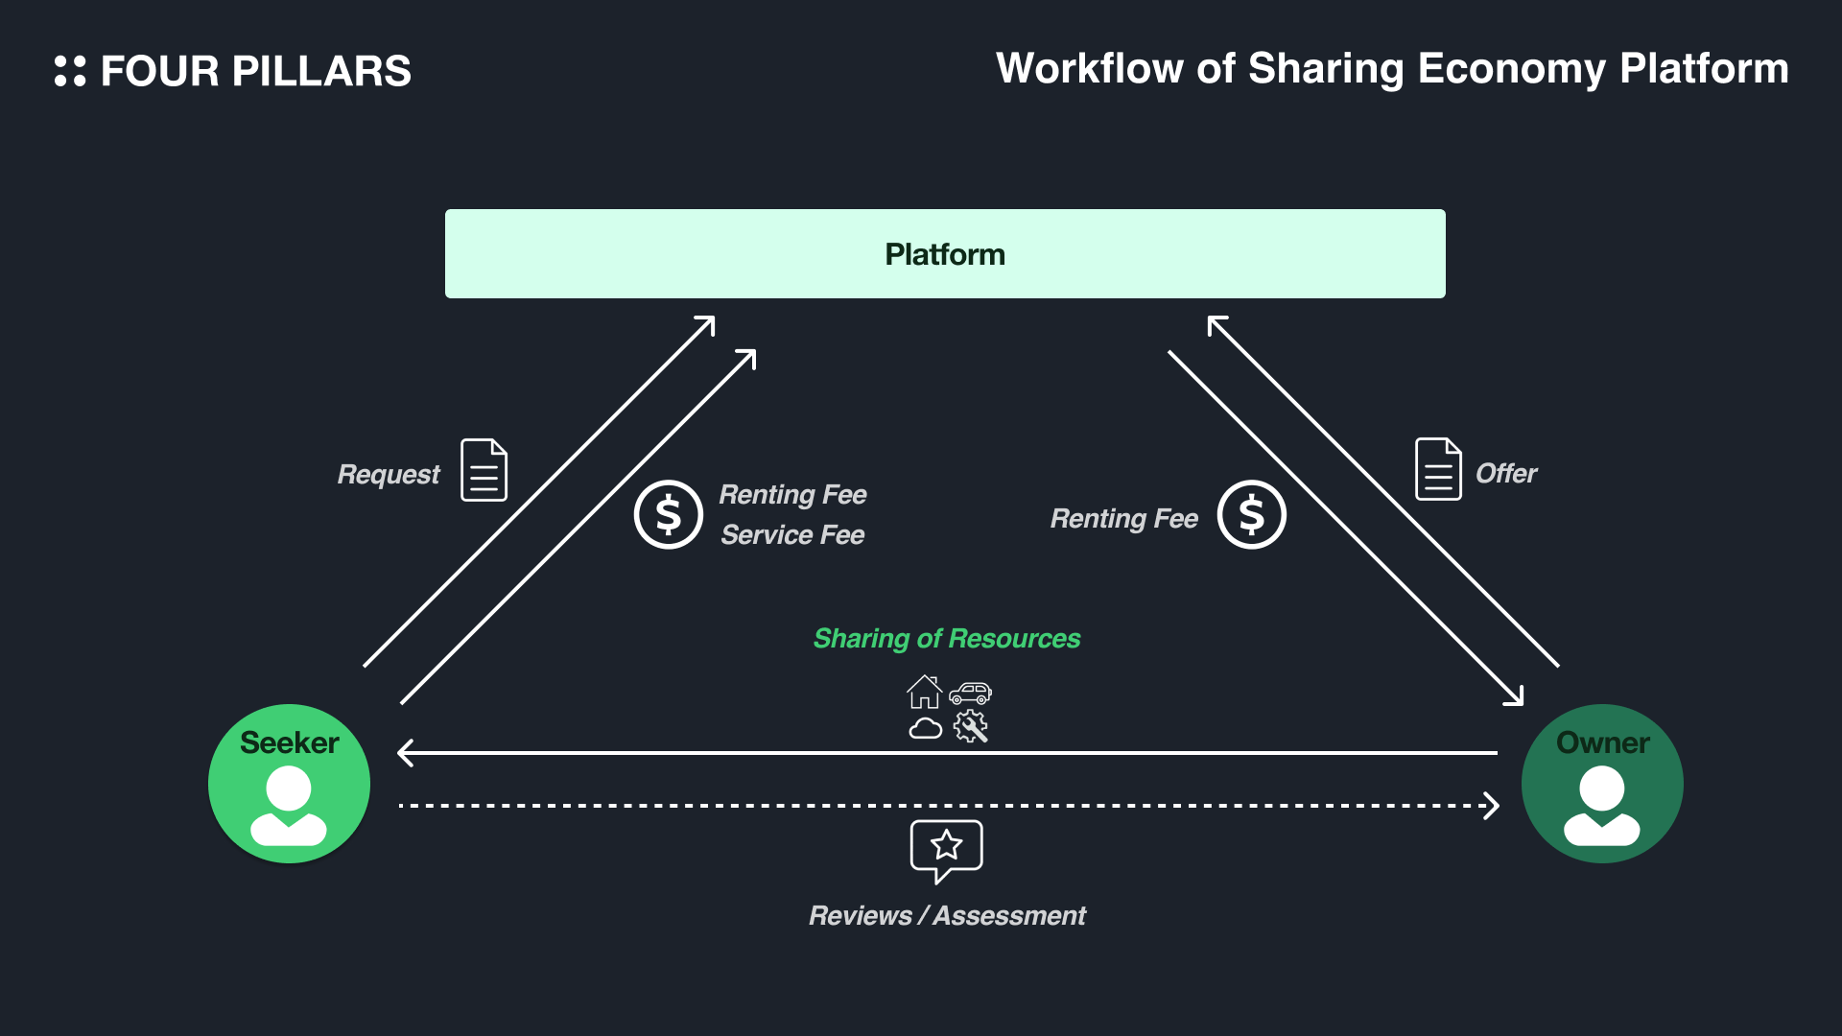The height and width of the screenshot is (1036, 1842).
Task: Click the Request document icon
Action: pyautogui.click(x=484, y=470)
